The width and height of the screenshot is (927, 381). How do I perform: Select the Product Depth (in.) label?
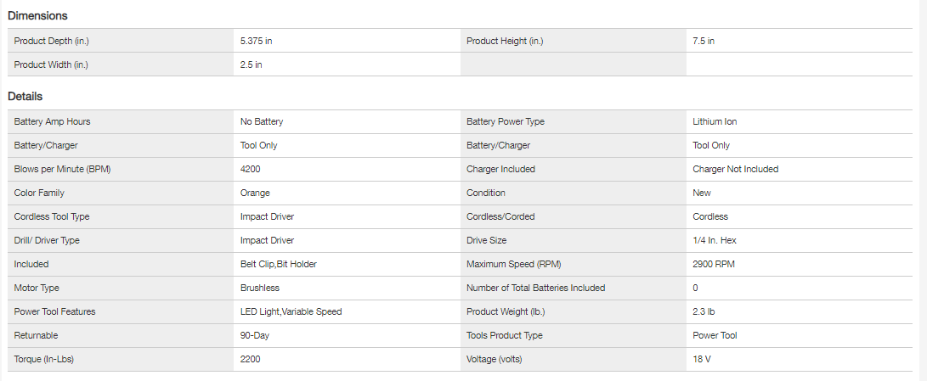[51, 41]
